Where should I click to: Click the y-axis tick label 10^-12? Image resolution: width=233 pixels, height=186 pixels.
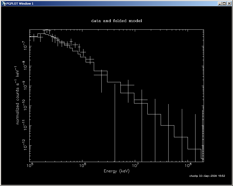pyautogui.click(x=25, y=145)
